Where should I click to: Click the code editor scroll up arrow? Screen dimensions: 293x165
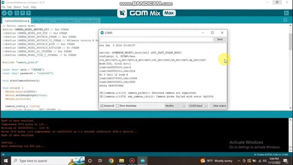pyautogui.click(x=290, y=26)
